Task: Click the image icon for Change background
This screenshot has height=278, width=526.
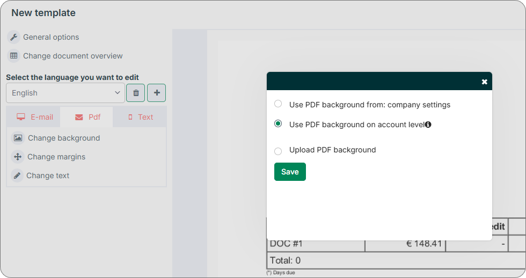Action: coord(18,138)
